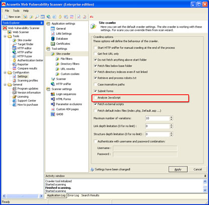Image resolution: width=209 pixels, height=205 pixels.
Task: Click the New scan toolbar button
Action: point(12,17)
